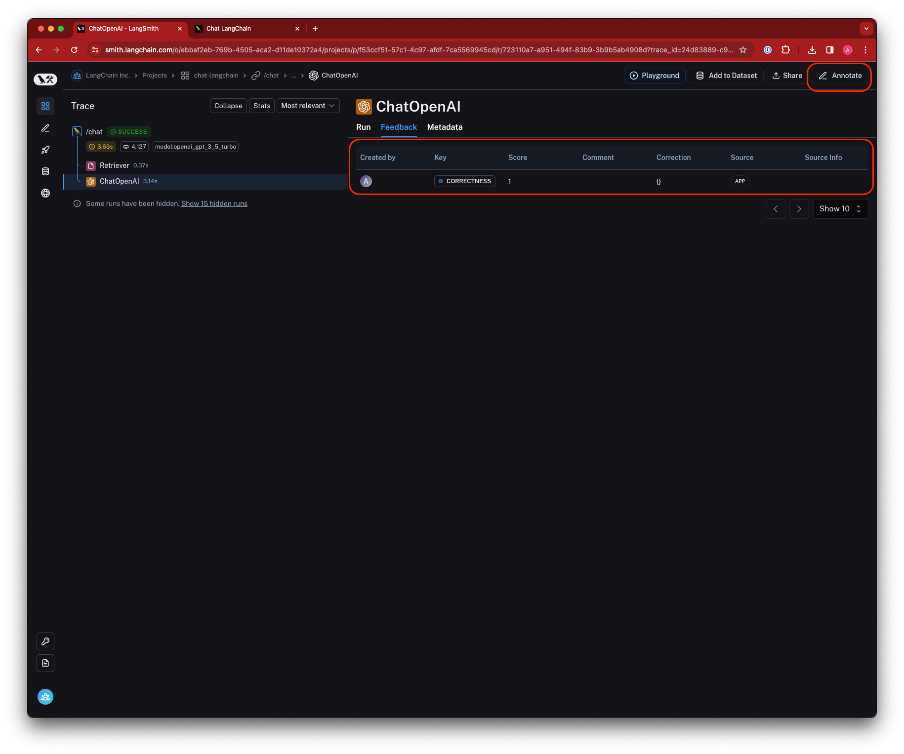Screen dimensions: 904x754
Task: Click chat-langchain in the breadcrumb
Action: point(216,76)
